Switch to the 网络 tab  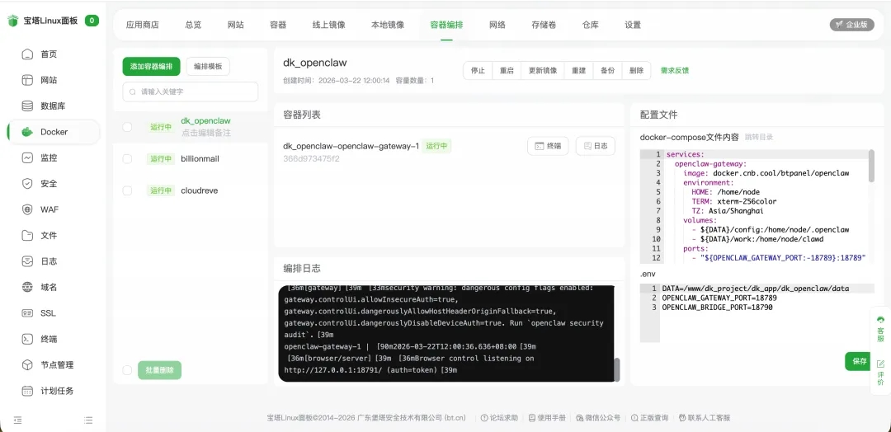pos(497,25)
